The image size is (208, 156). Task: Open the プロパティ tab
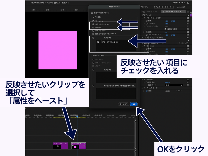(144, 7)
